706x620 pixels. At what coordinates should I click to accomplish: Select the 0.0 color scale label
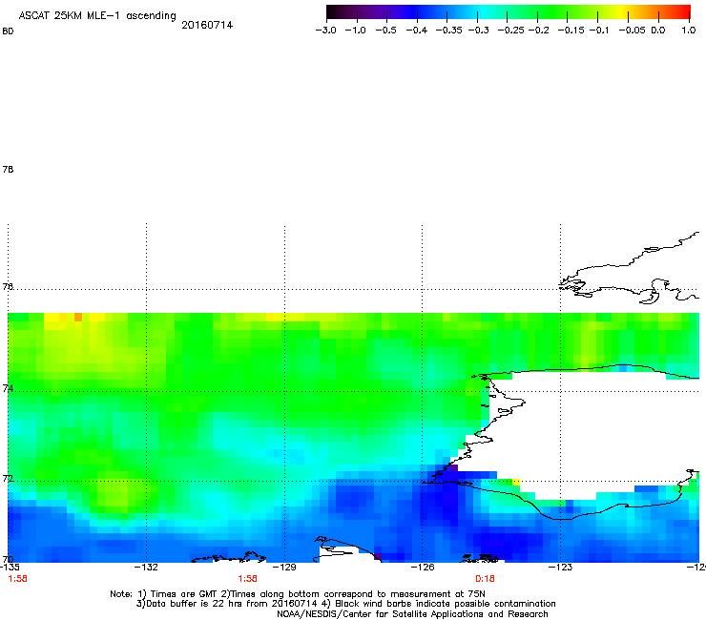point(658,31)
